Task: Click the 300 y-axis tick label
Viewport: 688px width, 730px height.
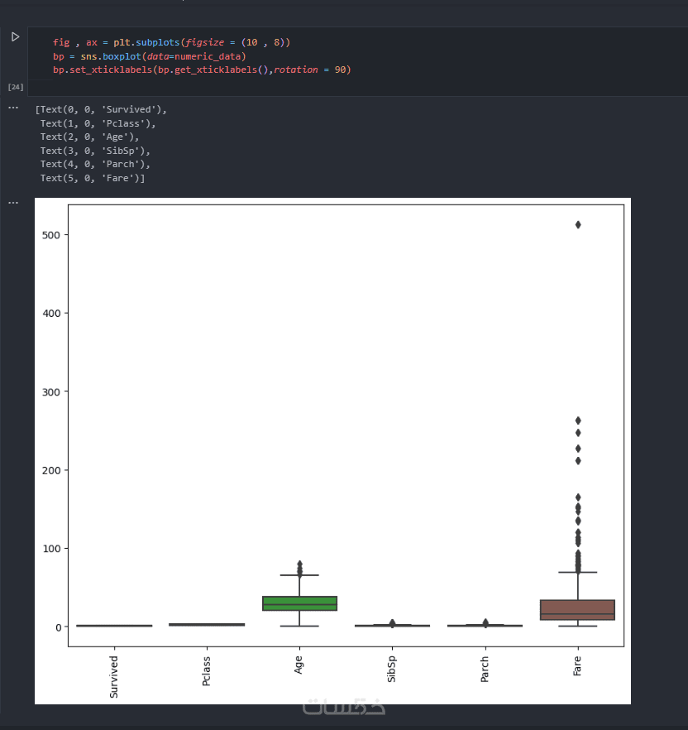Action: click(51, 392)
